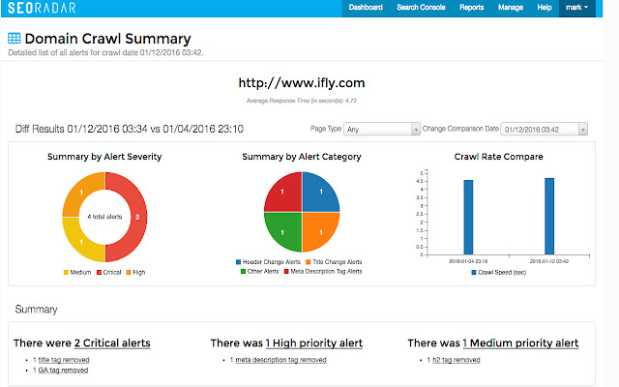Toggle the Title Change Alerts legend swatch

[x=309, y=262]
